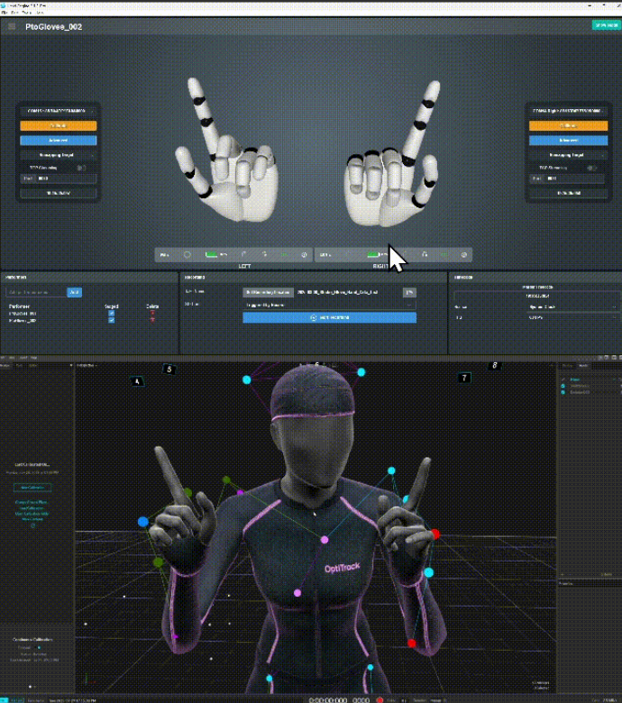Select camera 8 label in Motive viewport

point(494,365)
